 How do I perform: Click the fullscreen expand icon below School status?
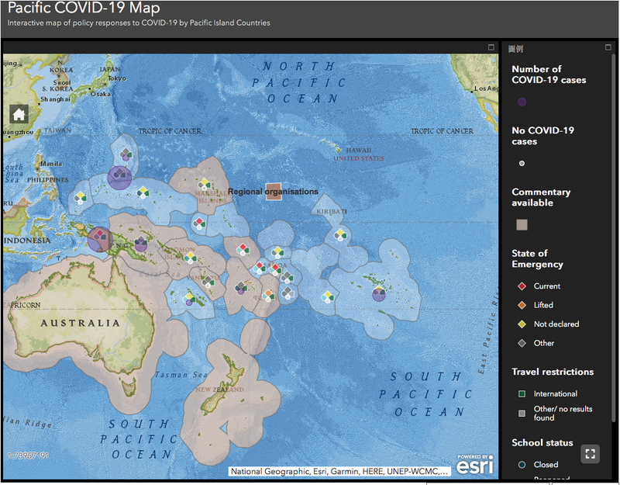[x=591, y=455]
